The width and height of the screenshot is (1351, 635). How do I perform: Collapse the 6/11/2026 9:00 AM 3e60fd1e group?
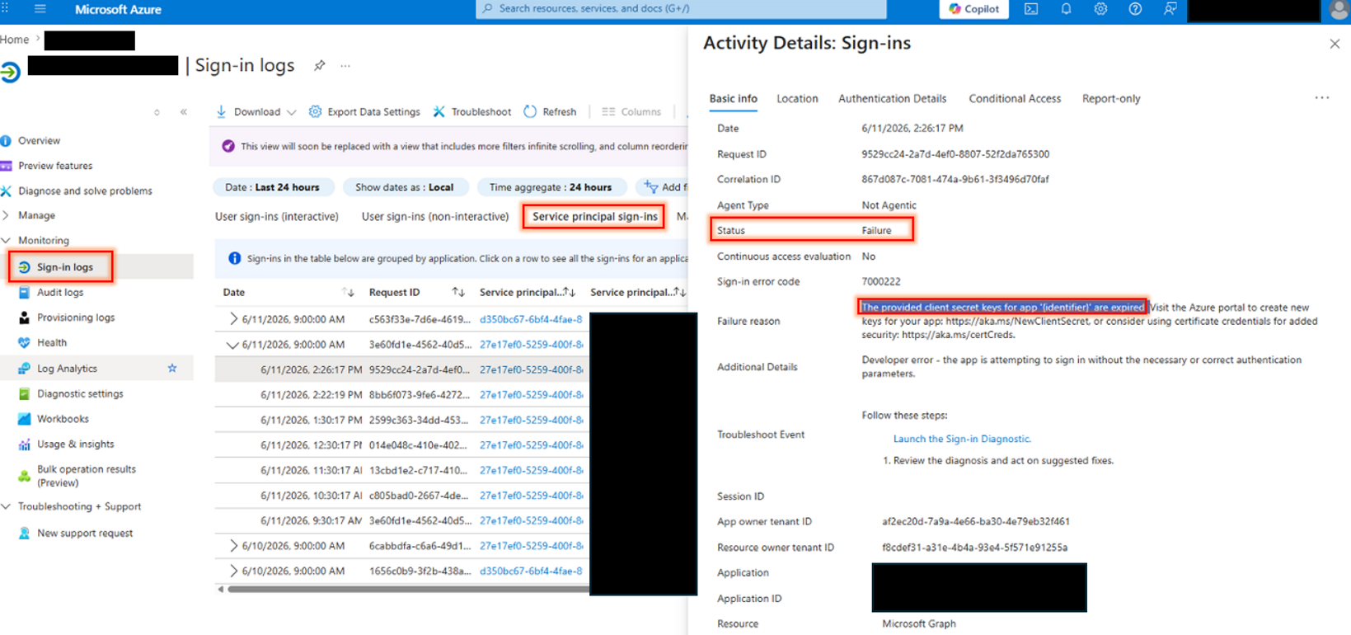[x=233, y=345]
